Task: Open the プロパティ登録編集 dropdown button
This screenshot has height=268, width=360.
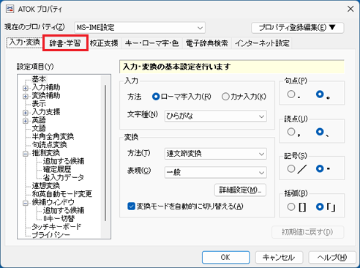Action: point(297,28)
